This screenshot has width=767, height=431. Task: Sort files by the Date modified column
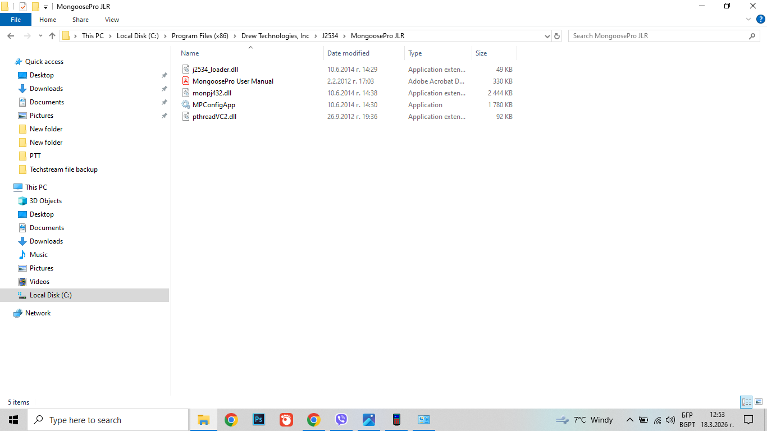point(348,53)
